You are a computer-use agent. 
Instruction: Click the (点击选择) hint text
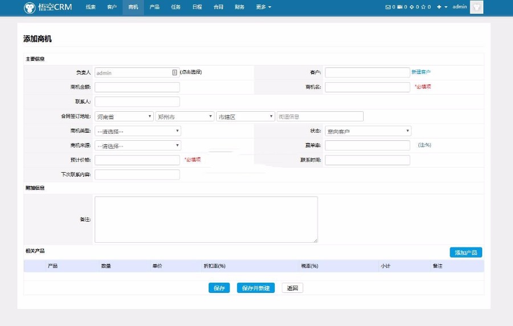coord(191,72)
